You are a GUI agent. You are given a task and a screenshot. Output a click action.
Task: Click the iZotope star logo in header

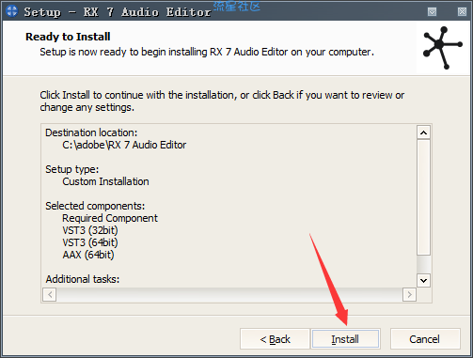443,48
